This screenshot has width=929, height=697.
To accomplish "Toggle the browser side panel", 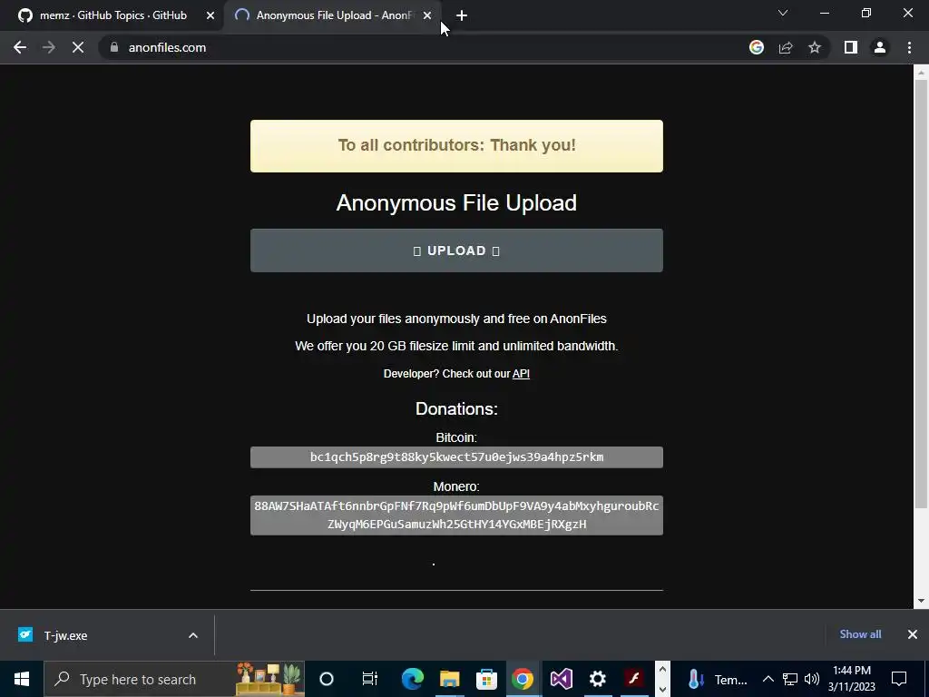I will pyautogui.click(x=851, y=47).
